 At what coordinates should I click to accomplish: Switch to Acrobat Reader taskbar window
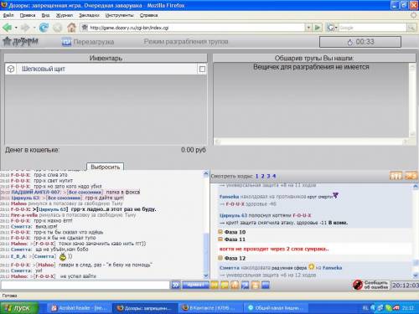(x=79, y=308)
